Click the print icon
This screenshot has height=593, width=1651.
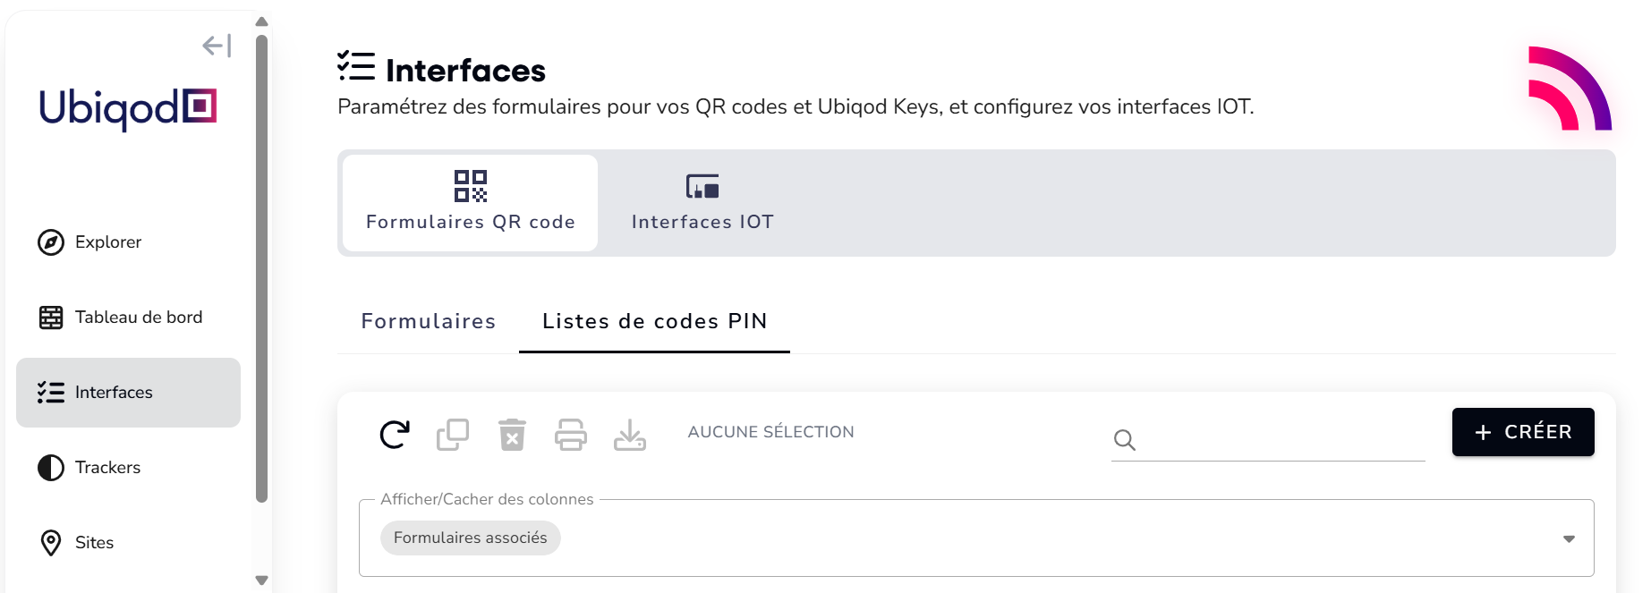(x=571, y=435)
